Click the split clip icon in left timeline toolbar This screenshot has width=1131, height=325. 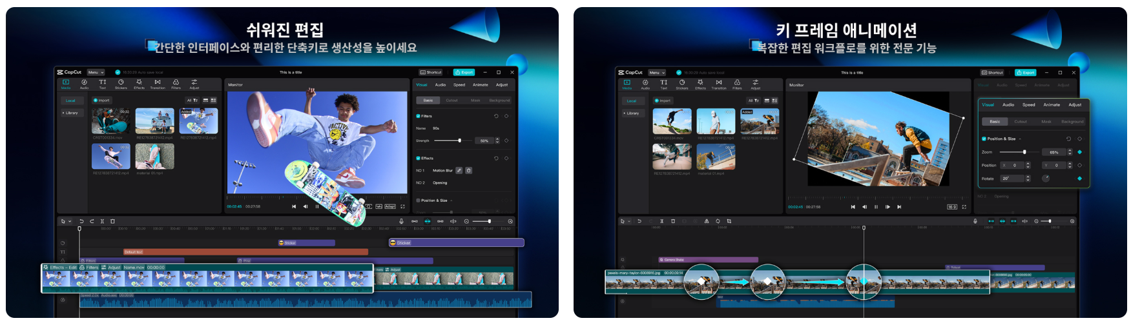click(102, 221)
